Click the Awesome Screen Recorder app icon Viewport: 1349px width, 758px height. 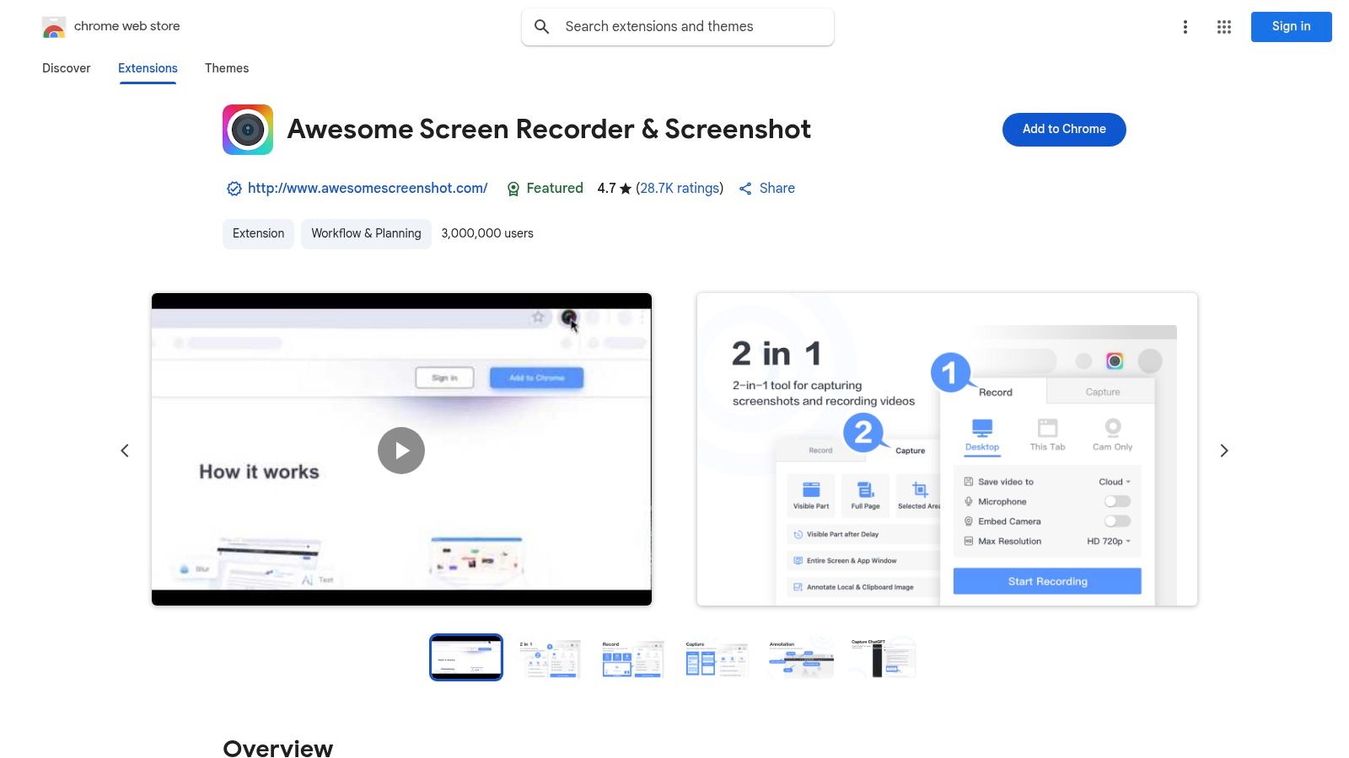pyautogui.click(x=247, y=129)
